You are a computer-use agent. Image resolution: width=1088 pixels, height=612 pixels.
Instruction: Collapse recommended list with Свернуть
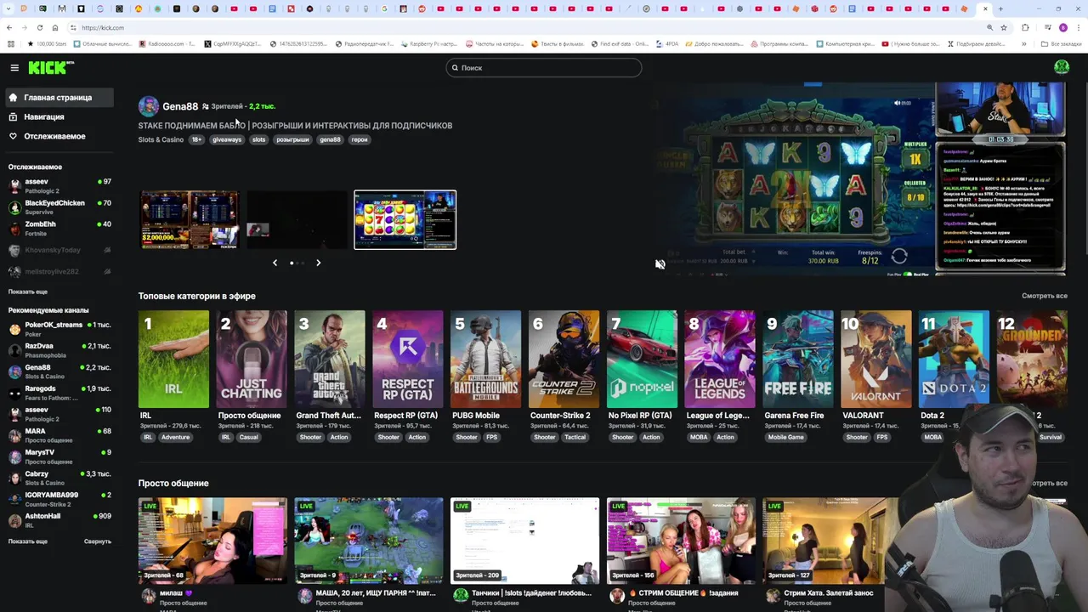tap(98, 541)
